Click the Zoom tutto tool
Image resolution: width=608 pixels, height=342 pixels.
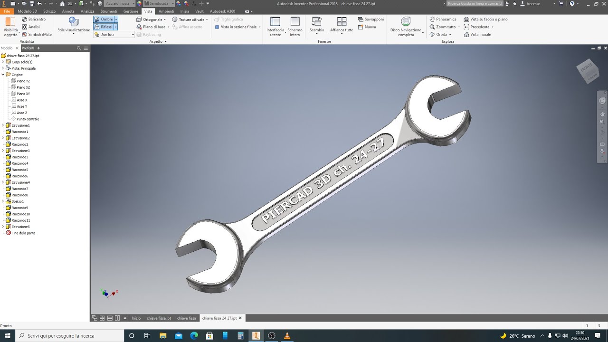pyautogui.click(x=442, y=27)
